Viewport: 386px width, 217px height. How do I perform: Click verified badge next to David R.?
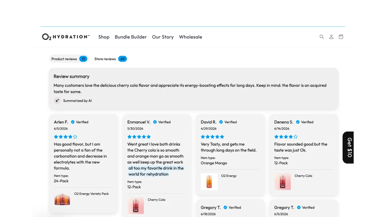point(221,122)
